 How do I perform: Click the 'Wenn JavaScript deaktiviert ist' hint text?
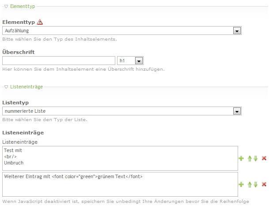coord(125,202)
